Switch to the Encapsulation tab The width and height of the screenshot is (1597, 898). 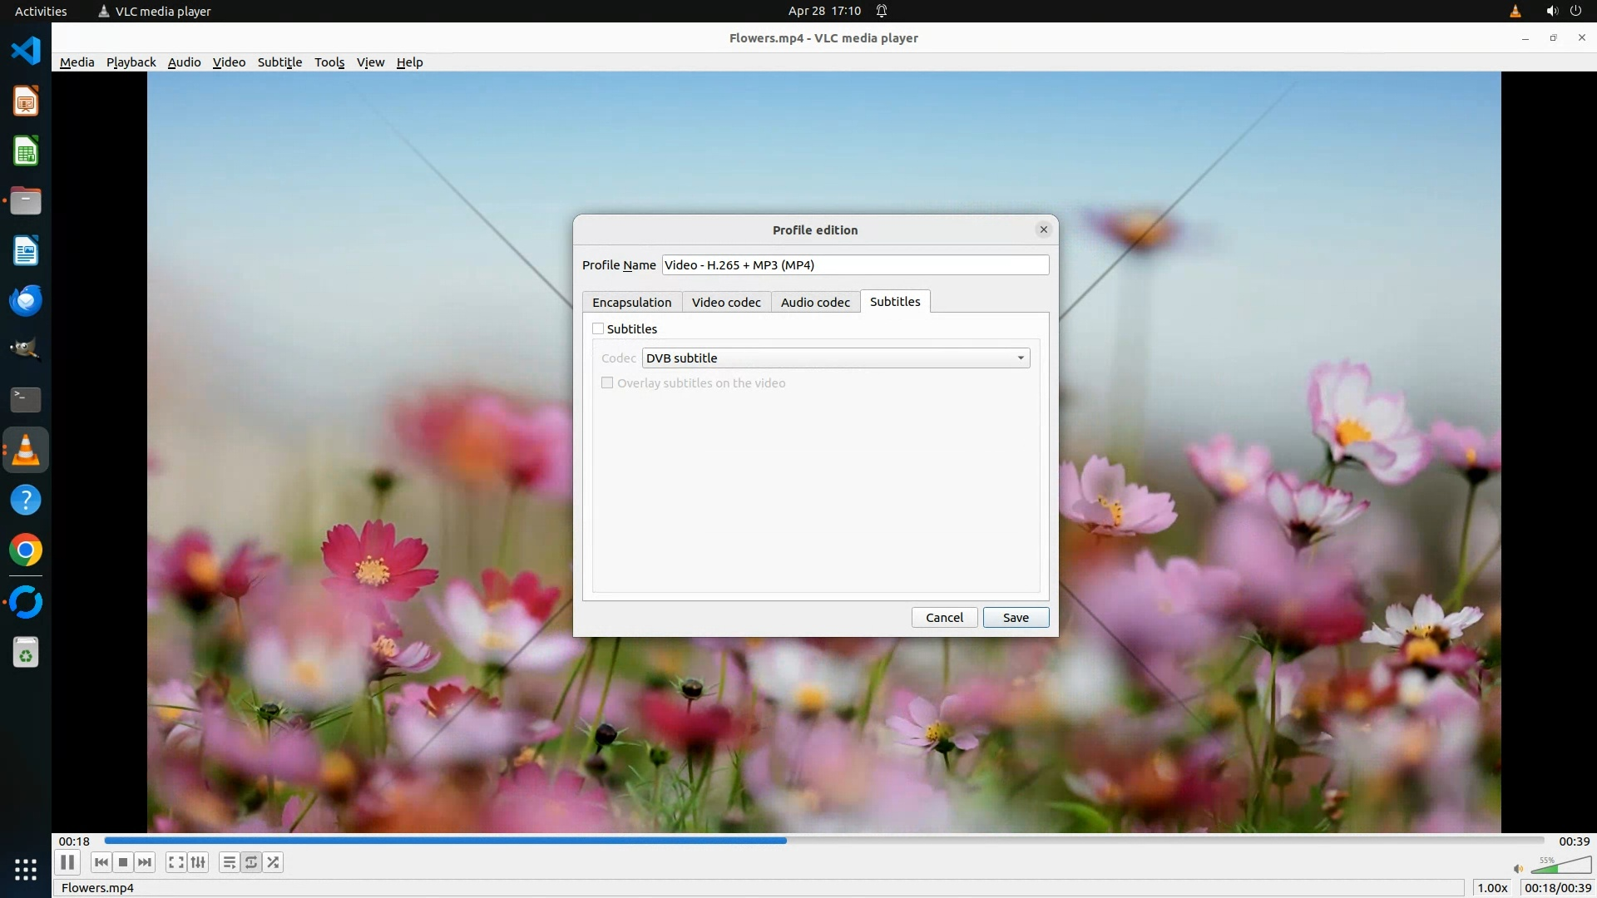click(631, 303)
